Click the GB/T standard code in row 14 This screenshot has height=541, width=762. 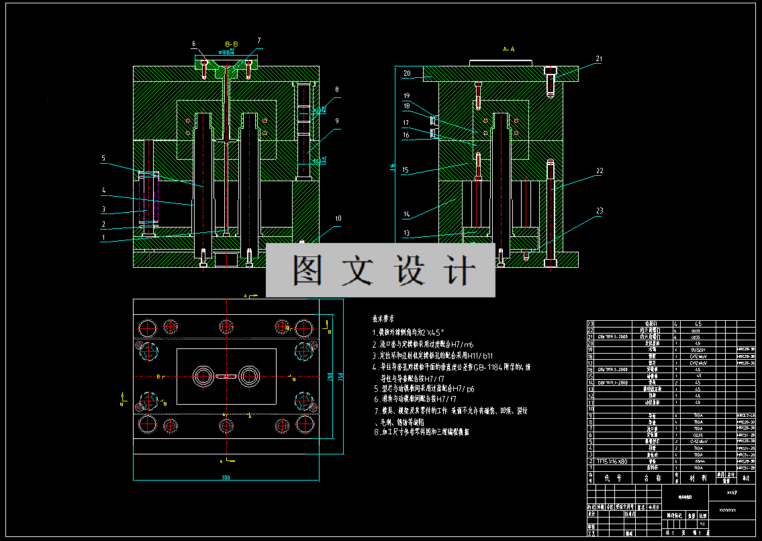tap(613, 383)
